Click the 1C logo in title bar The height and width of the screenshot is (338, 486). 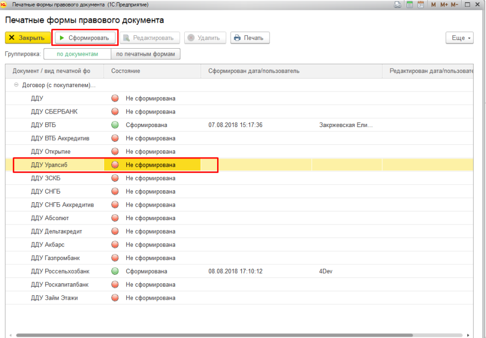click(4, 4)
